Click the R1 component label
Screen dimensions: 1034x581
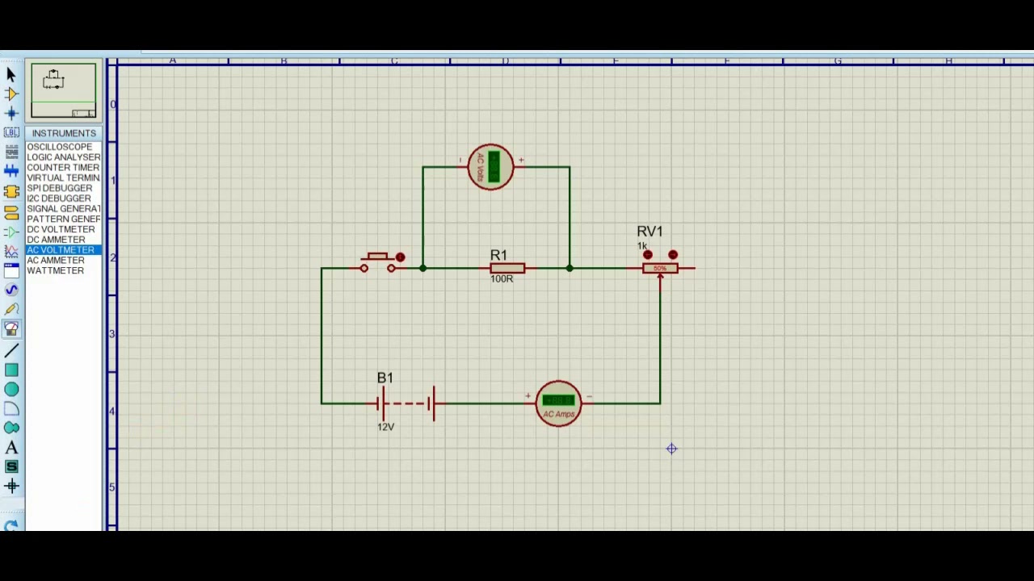click(x=498, y=255)
